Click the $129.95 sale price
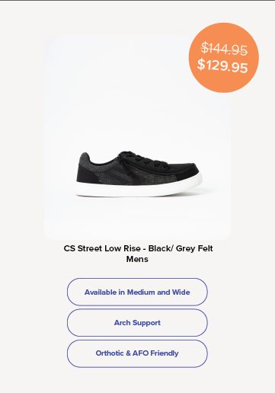 pos(222,65)
